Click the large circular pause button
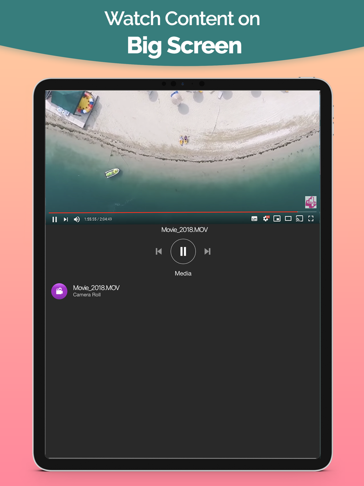Screen dimensions: 364x486 [183, 251]
